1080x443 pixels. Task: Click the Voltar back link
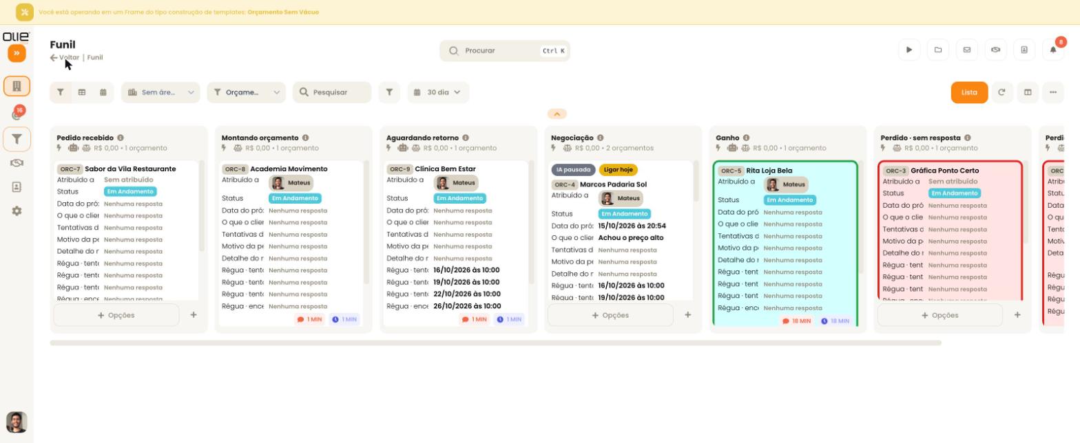tap(65, 58)
